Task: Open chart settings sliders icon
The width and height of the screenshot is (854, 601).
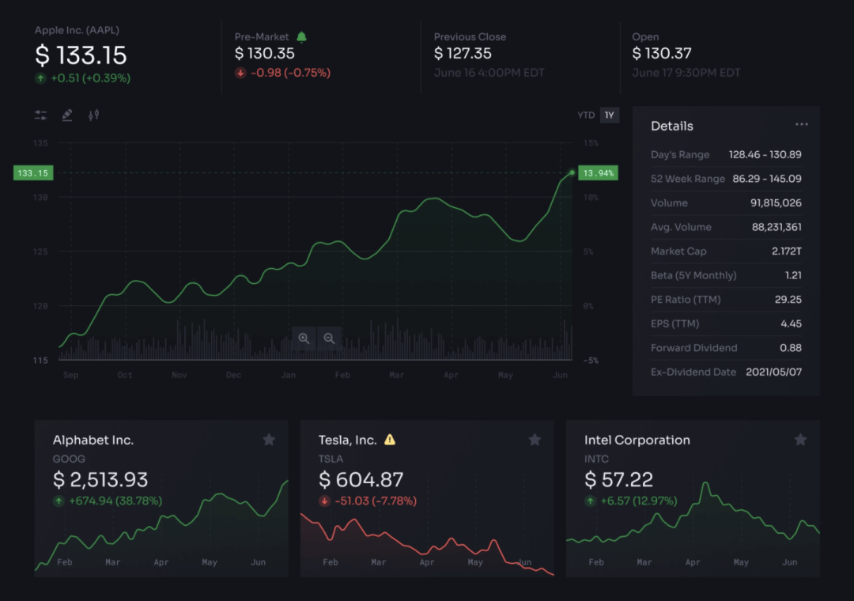Action: pos(41,115)
